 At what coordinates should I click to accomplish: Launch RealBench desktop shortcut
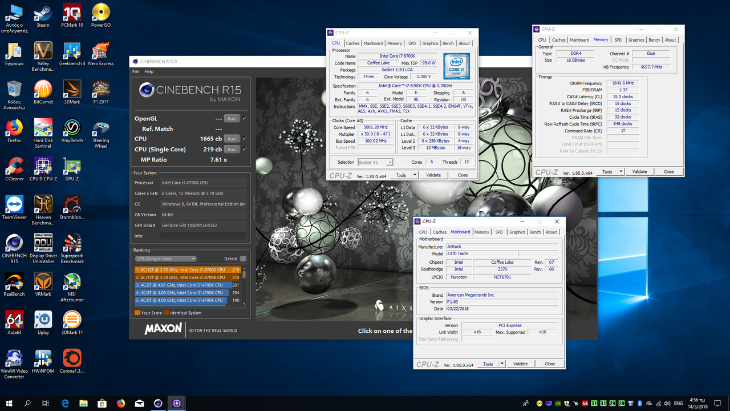pyautogui.click(x=14, y=283)
